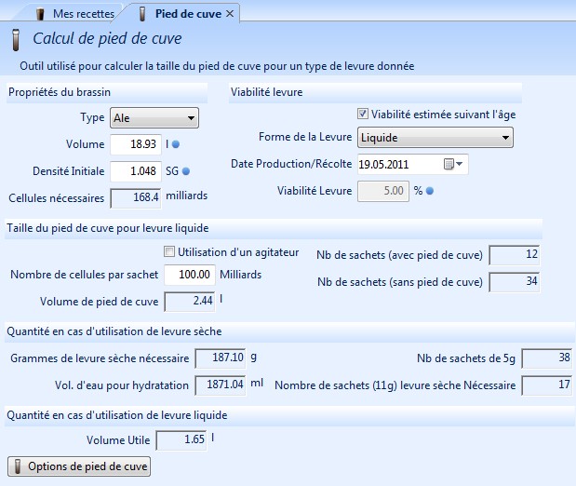Screen dimensions: 576x486
Task: Click the Volume de pied de cuve result field
Action: point(190,302)
